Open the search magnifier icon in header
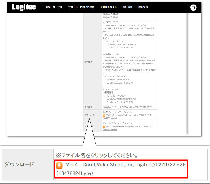The image size is (210, 184). [x=193, y=8]
